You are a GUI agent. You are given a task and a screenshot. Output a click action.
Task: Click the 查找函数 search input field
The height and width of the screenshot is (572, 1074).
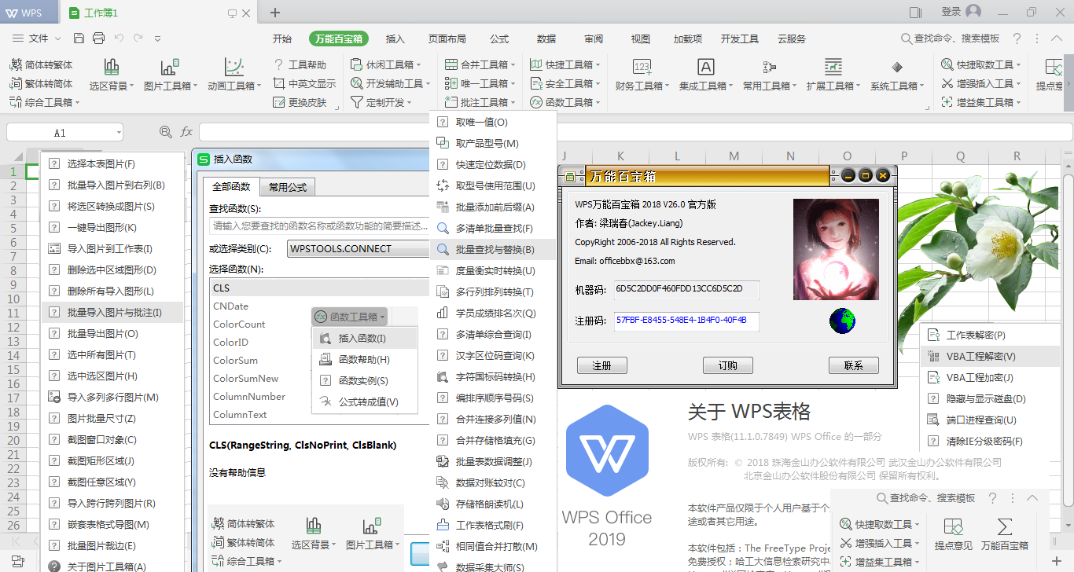click(x=319, y=226)
